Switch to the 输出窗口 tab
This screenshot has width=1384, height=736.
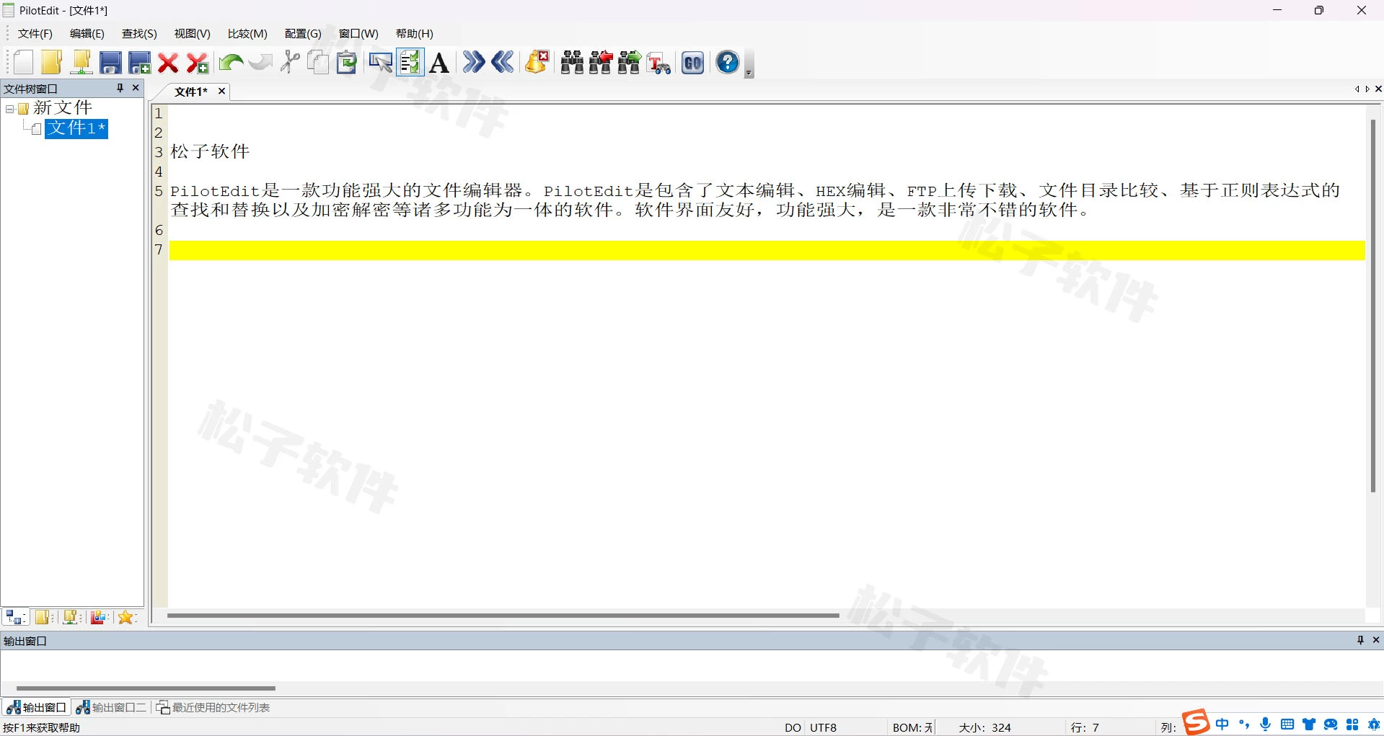[37, 707]
